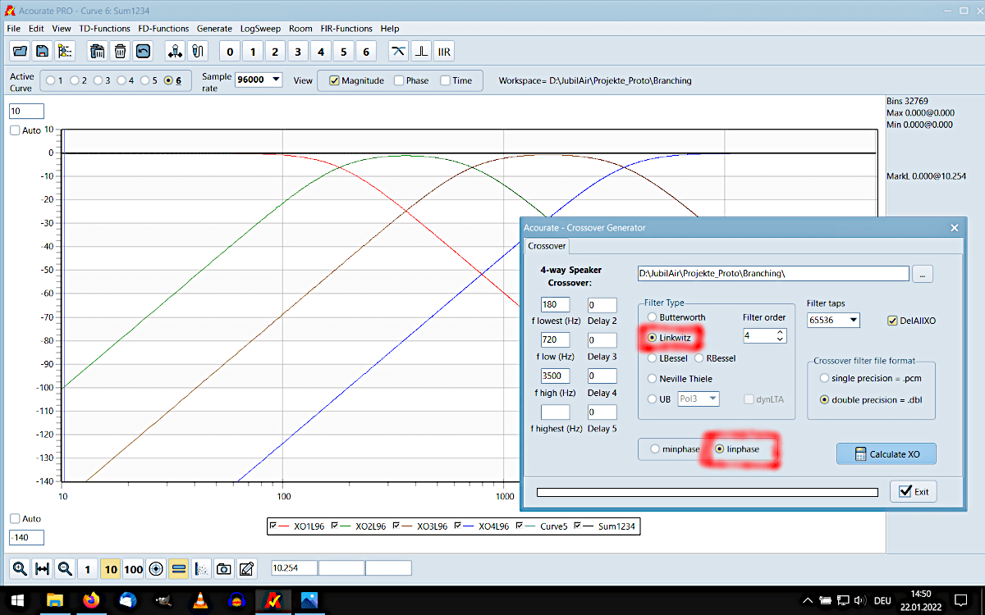Viewport: 985px width, 615px height.
Task: Click toolbar button 0
Action: 230,52
